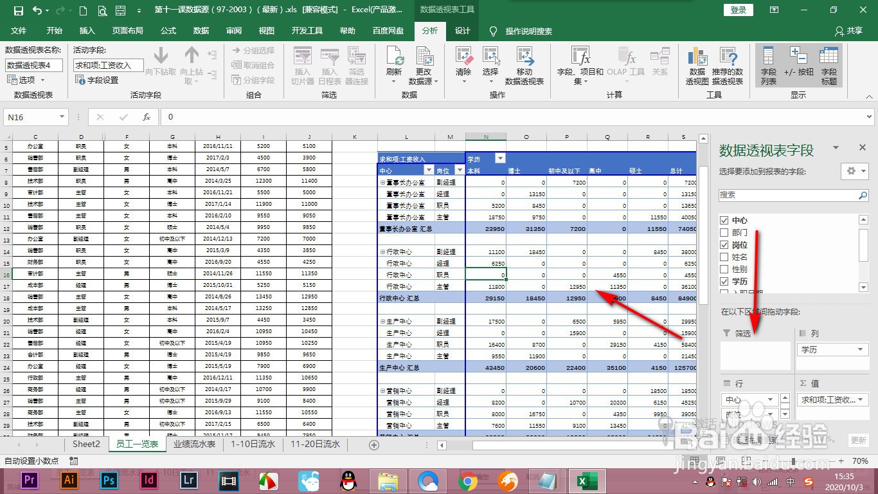The image size is (878, 494).
Task: Click the Share (共享) icon
Action: point(848,31)
